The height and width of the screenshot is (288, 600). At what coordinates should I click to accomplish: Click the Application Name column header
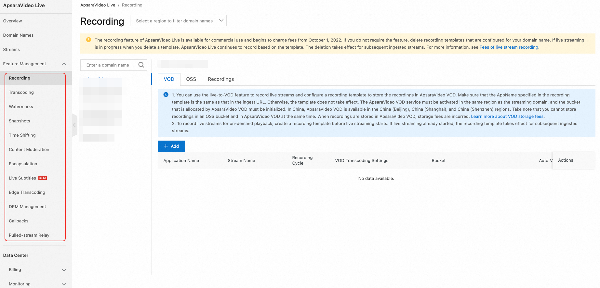point(181,160)
